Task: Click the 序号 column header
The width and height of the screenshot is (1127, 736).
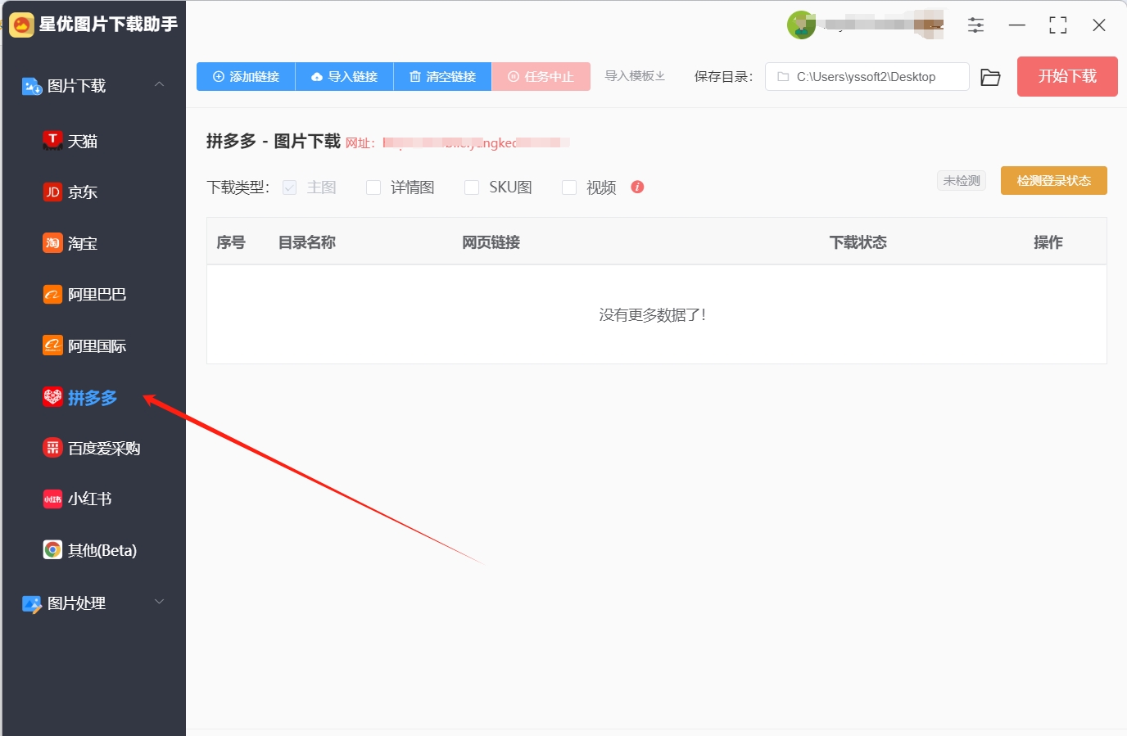Action: point(231,242)
